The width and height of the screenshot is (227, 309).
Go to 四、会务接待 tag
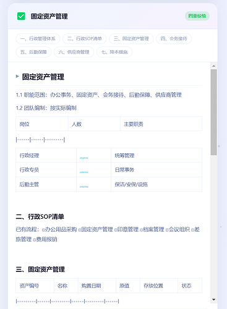[174, 39]
